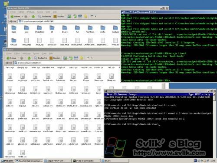
Task: Select the livecd.iso file
Action: click(x=115, y=42)
